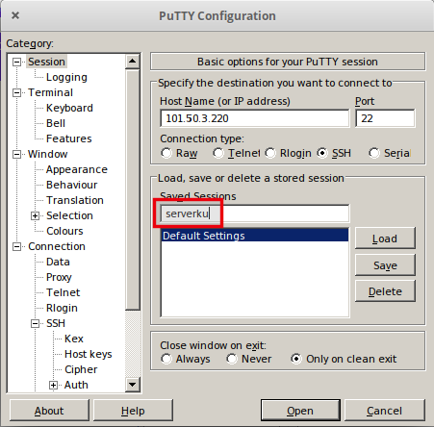Collapse the Window tree node
Image resolution: width=434 pixels, height=427 pixels.
coord(16,154)
